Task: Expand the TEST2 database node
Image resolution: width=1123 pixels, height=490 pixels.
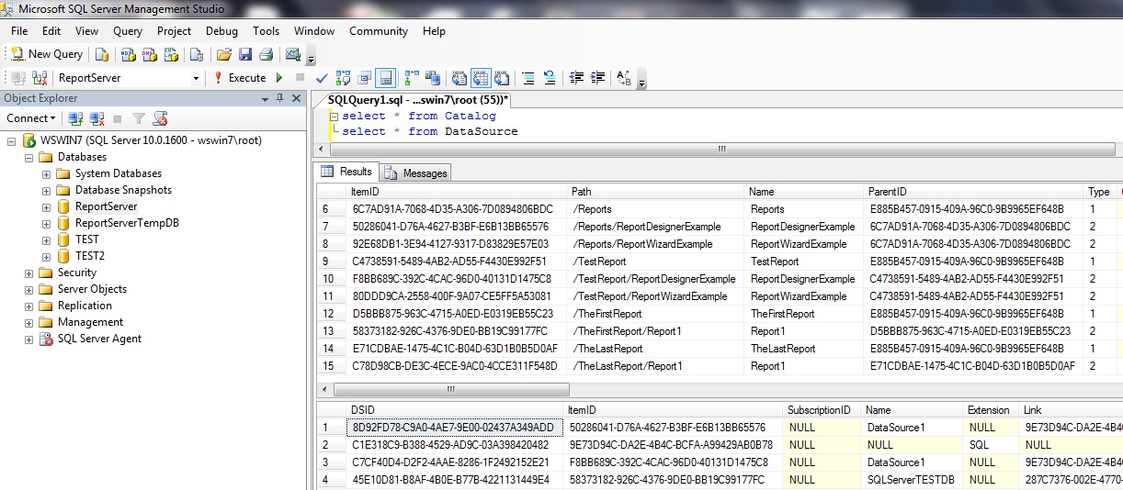Action: click(46, 257)
